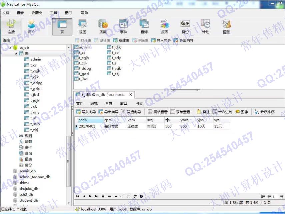Select 视图 node under sc_db

[28, 136]
